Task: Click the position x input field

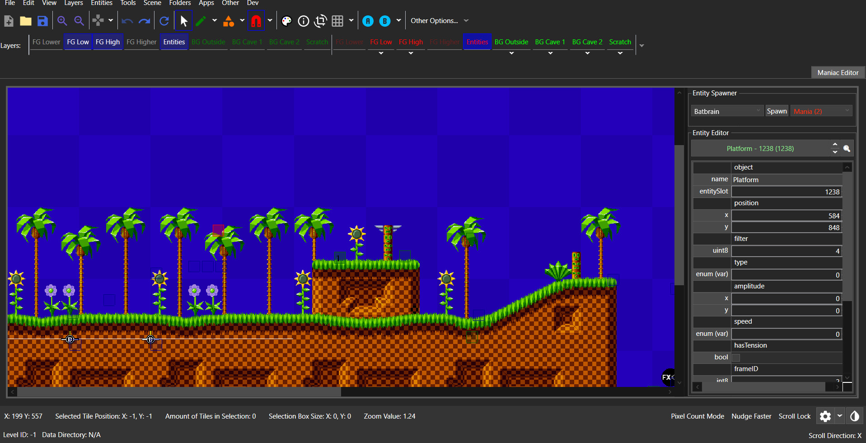Action: (x=786, y=216)
